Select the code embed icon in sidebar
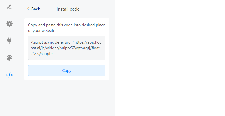225x116 pixels. [x=9, y=75]
